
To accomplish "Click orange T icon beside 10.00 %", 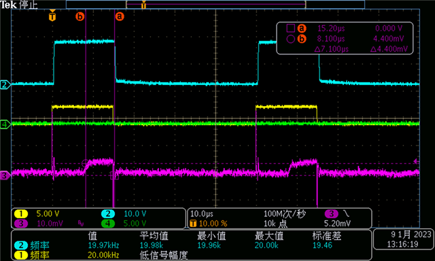I will pos(193,224).
